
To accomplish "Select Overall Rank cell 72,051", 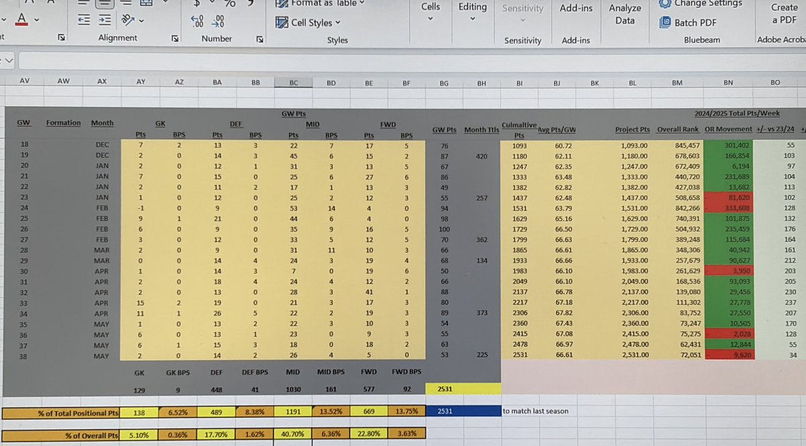I will (679, 353).
